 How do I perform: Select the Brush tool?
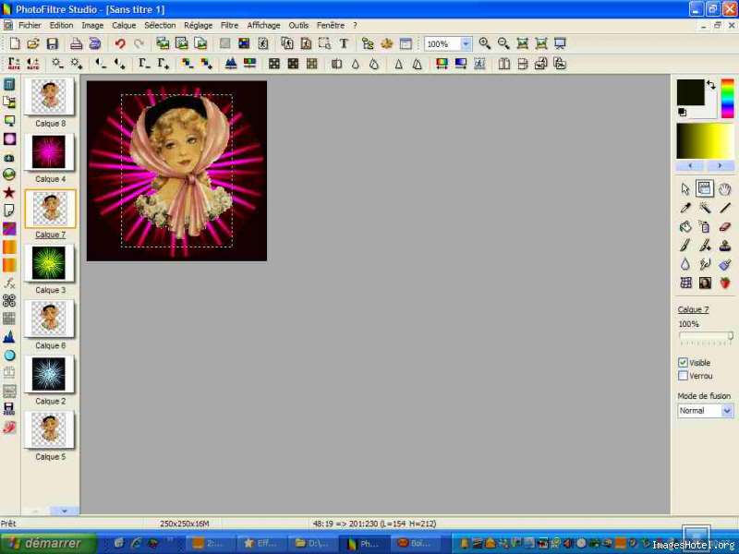[x=685, y=246]
